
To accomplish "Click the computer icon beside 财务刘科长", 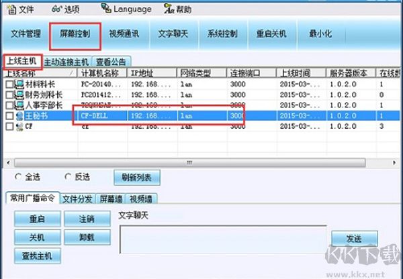I will click(19, 95).
